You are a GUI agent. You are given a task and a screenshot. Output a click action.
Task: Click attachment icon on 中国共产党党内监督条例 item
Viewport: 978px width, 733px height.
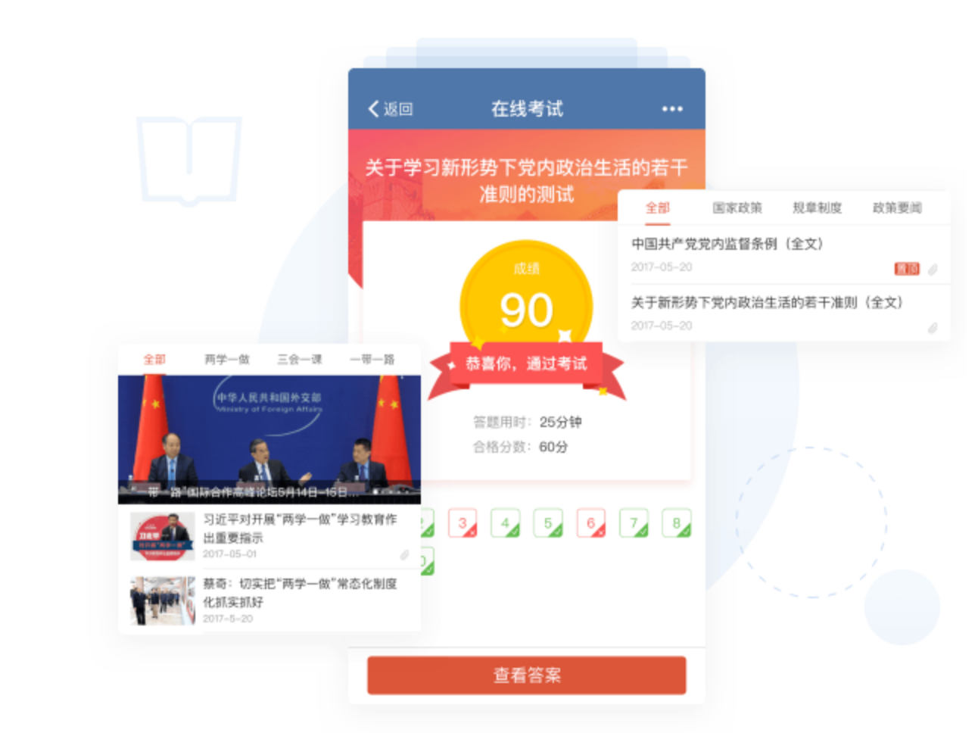tap(933, 269)
